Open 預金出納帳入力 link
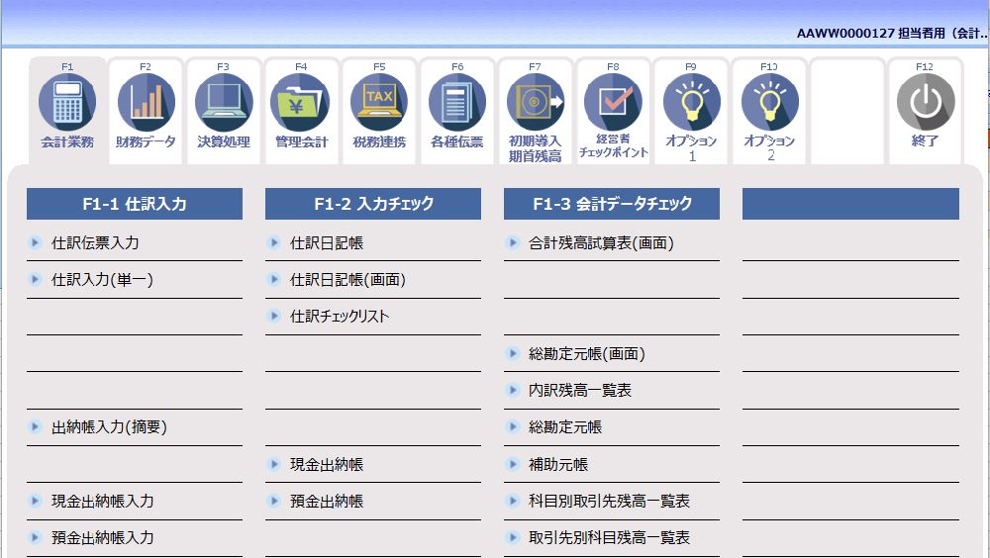 coord(102,538)
